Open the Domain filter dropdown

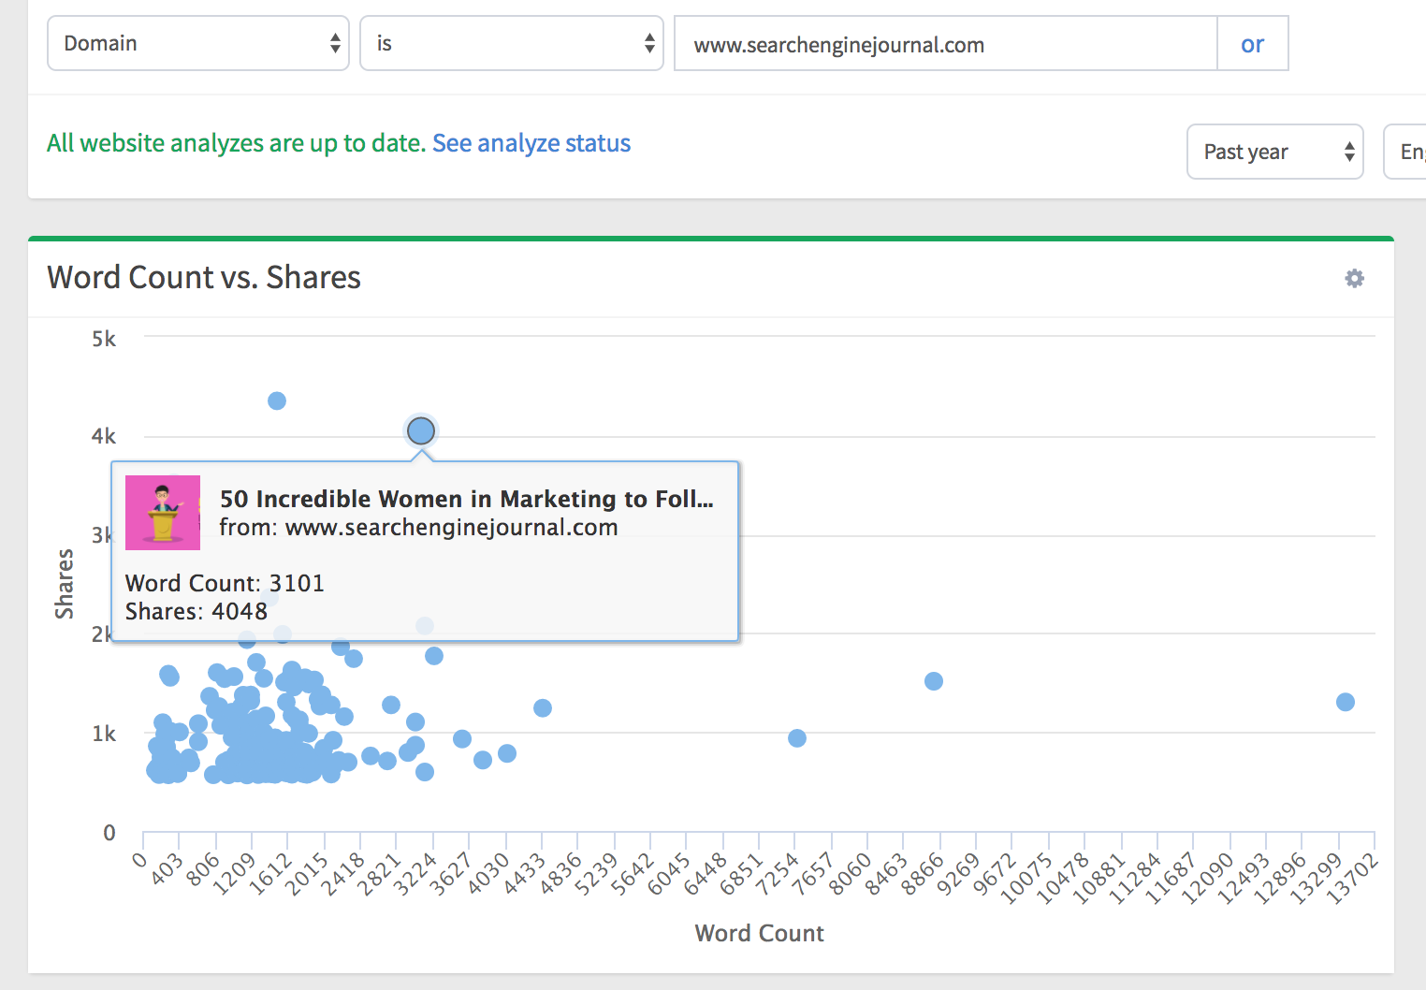198,43
